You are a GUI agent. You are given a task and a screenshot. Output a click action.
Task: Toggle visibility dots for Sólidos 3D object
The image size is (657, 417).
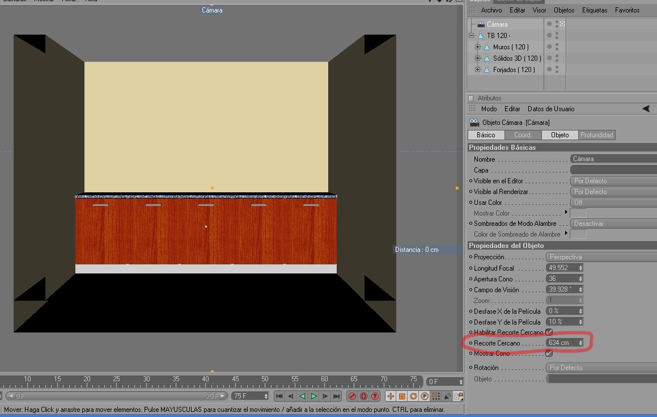click(557, 58)
